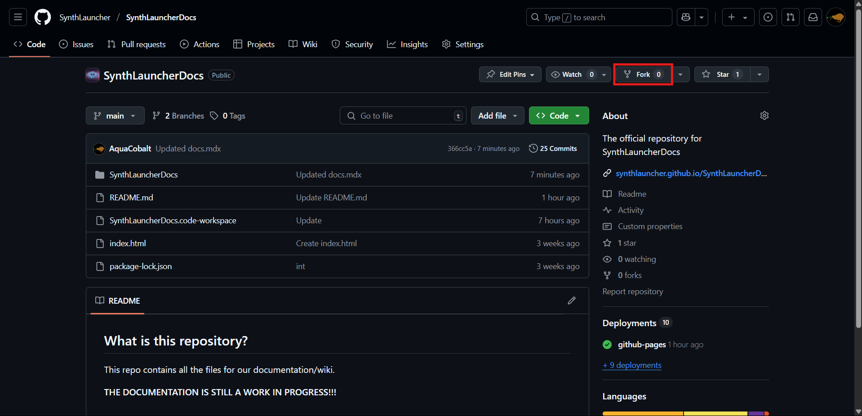The width and height of the screenshot is (862, 416).
Task: Expand the Star lists dropdown arrow
Action: point(760,75)
